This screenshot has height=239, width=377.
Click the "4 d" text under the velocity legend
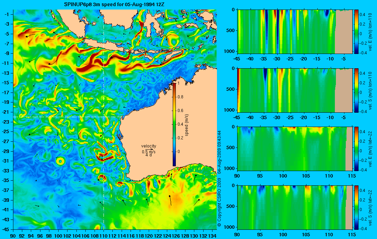coord(149,155)
